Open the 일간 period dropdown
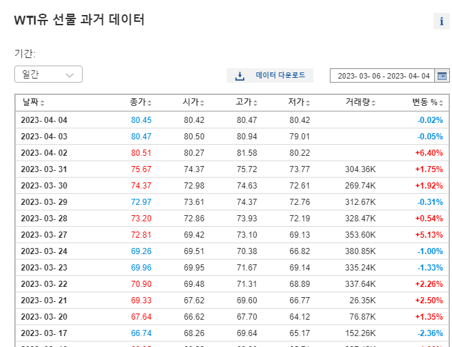The height and width of the screenshot is (347, 452). [x=48, y=74]
